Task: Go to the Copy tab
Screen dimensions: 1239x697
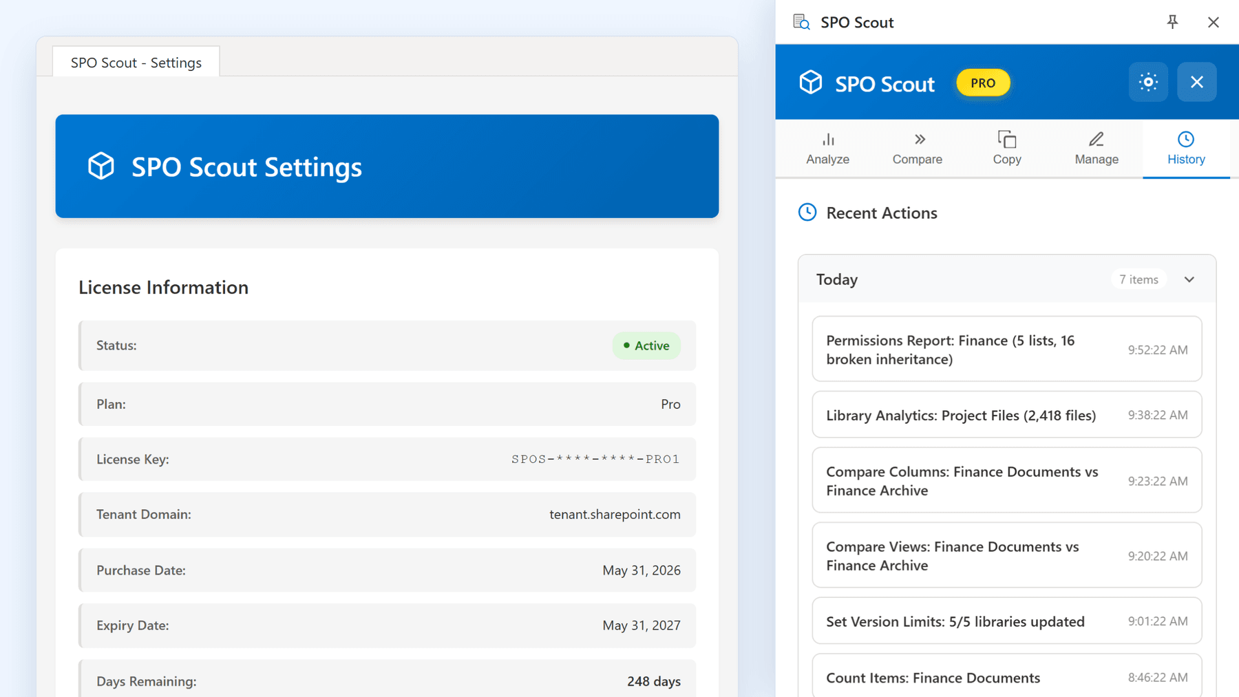Action: pyautogui.click(x=1007, y=149)
